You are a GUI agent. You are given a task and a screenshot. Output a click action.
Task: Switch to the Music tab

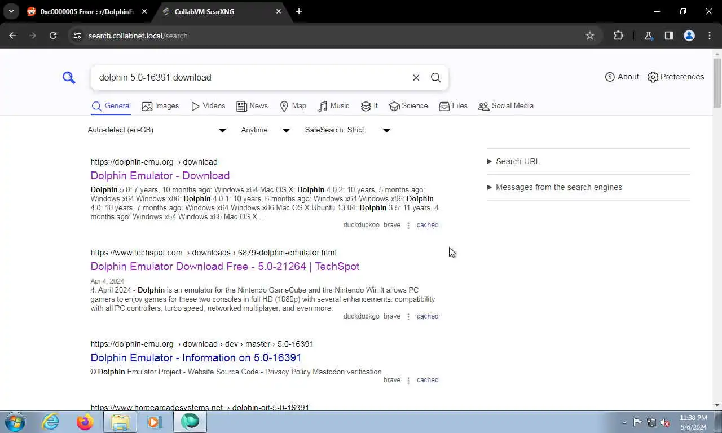pos(334,106)
